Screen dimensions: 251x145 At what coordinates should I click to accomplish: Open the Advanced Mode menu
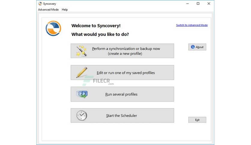pyautogui.click(x=48, y=10)
